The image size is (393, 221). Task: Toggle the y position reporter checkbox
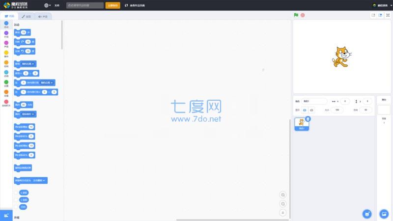coord(16,200)
